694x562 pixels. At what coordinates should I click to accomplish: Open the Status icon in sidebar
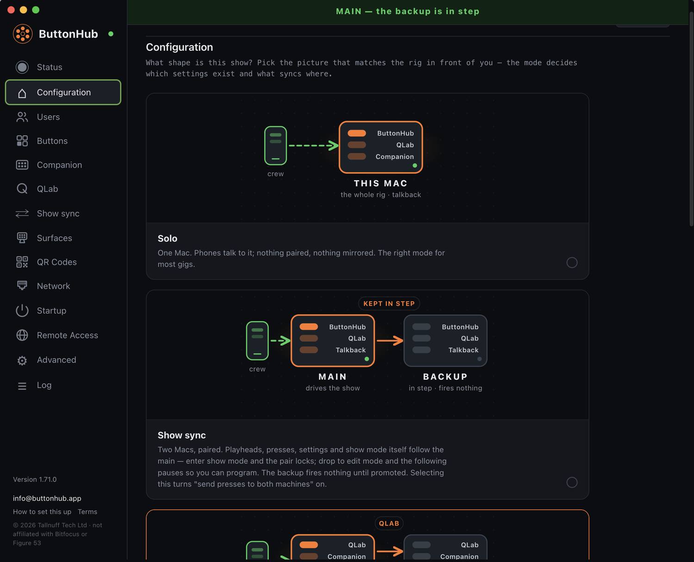pos(22,67)
